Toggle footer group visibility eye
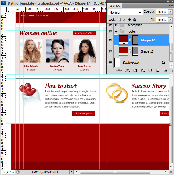Image resolution: width=174 pixels, height=175 pixels. pos(110,31)
